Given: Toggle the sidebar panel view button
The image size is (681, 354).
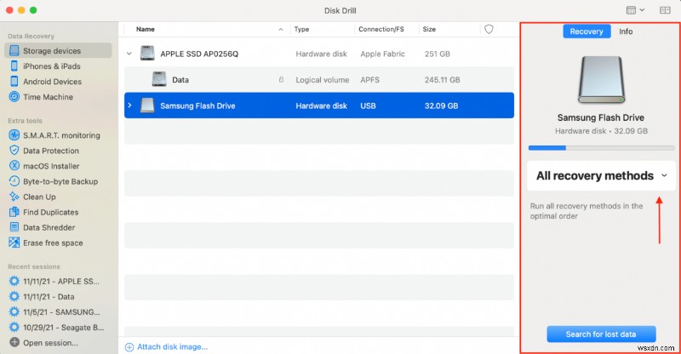Looking at the screenshot, I should [x=664, y=10].
